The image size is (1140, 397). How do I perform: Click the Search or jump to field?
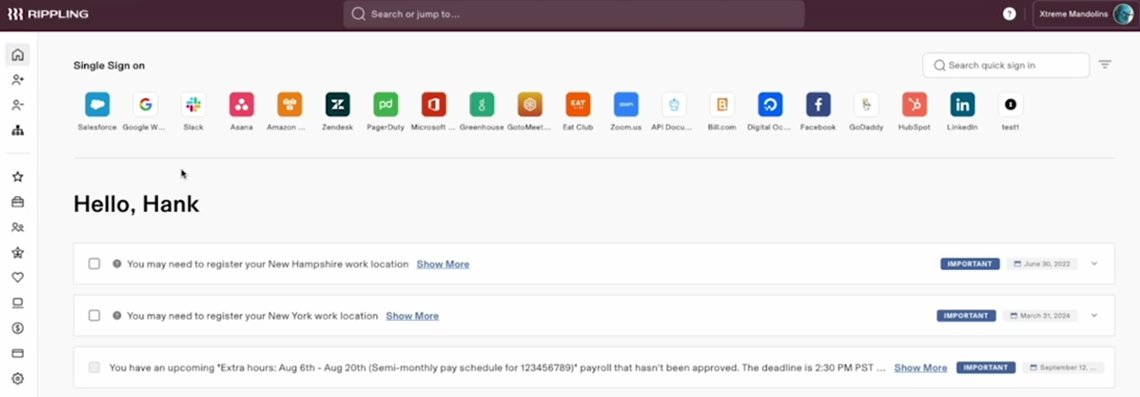574,14
